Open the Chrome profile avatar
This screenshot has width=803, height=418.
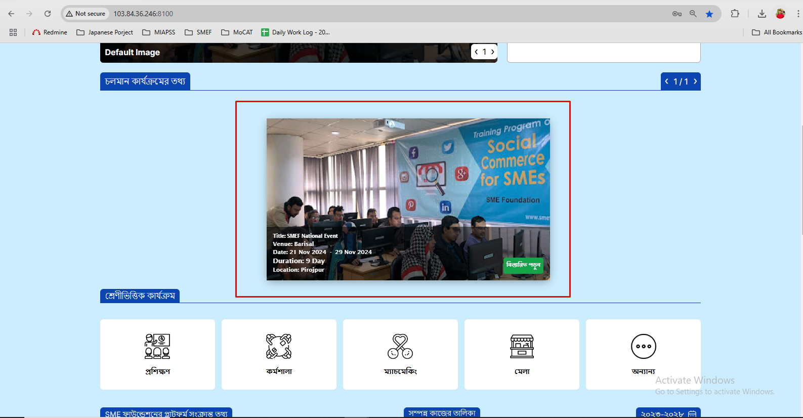pyautogui.click(x=780, y=14)
